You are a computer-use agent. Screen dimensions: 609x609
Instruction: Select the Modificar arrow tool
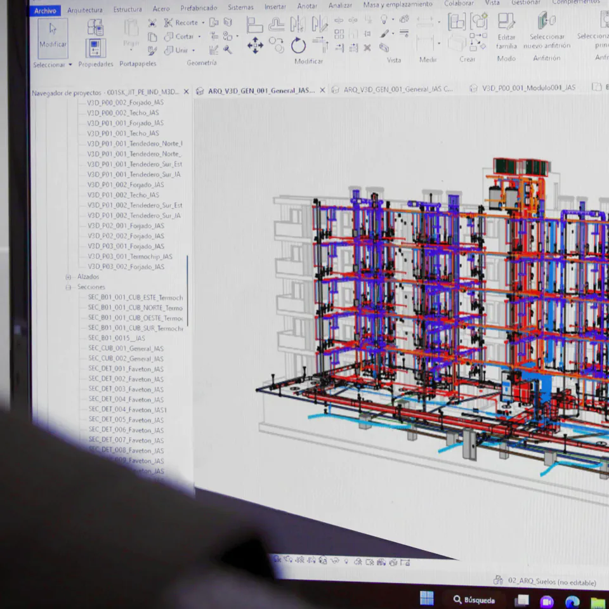pos(53,34)
